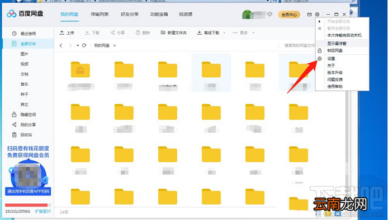The height and width of the screenshot is (220, 388).
Task: Click the storage usage progress bar
Action: (x=28, y=205)
